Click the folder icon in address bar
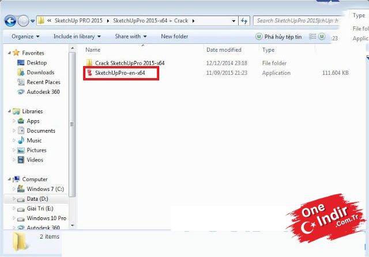This screenshot has height=257, width=369. pyautogui.click(x=41, y=21)
